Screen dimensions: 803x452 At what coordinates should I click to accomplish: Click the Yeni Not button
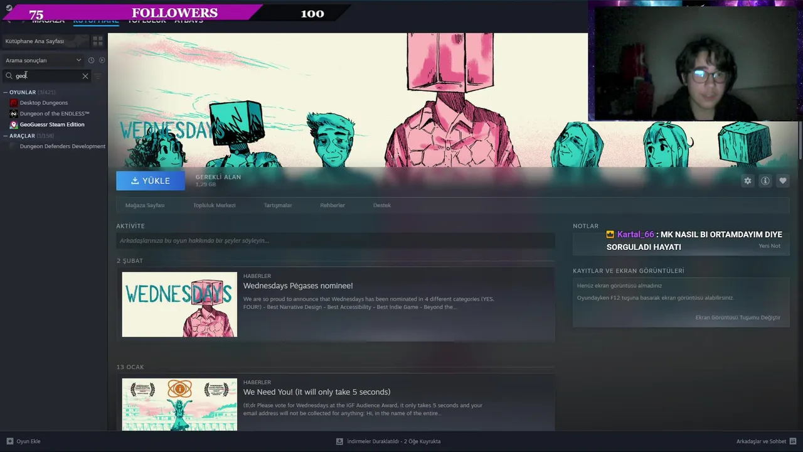769,246
